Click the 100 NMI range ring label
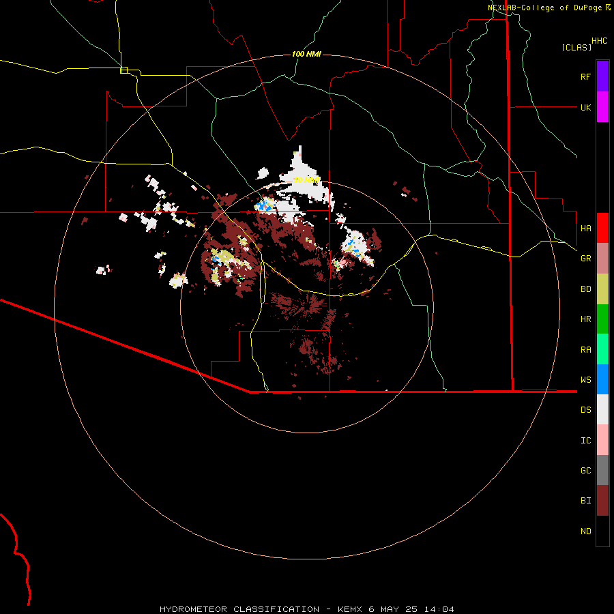This screenshot has width=614, height=614. (306, 54)
